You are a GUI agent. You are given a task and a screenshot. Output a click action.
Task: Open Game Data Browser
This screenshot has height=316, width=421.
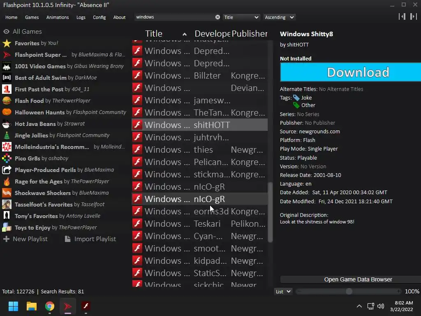[351, 279]
